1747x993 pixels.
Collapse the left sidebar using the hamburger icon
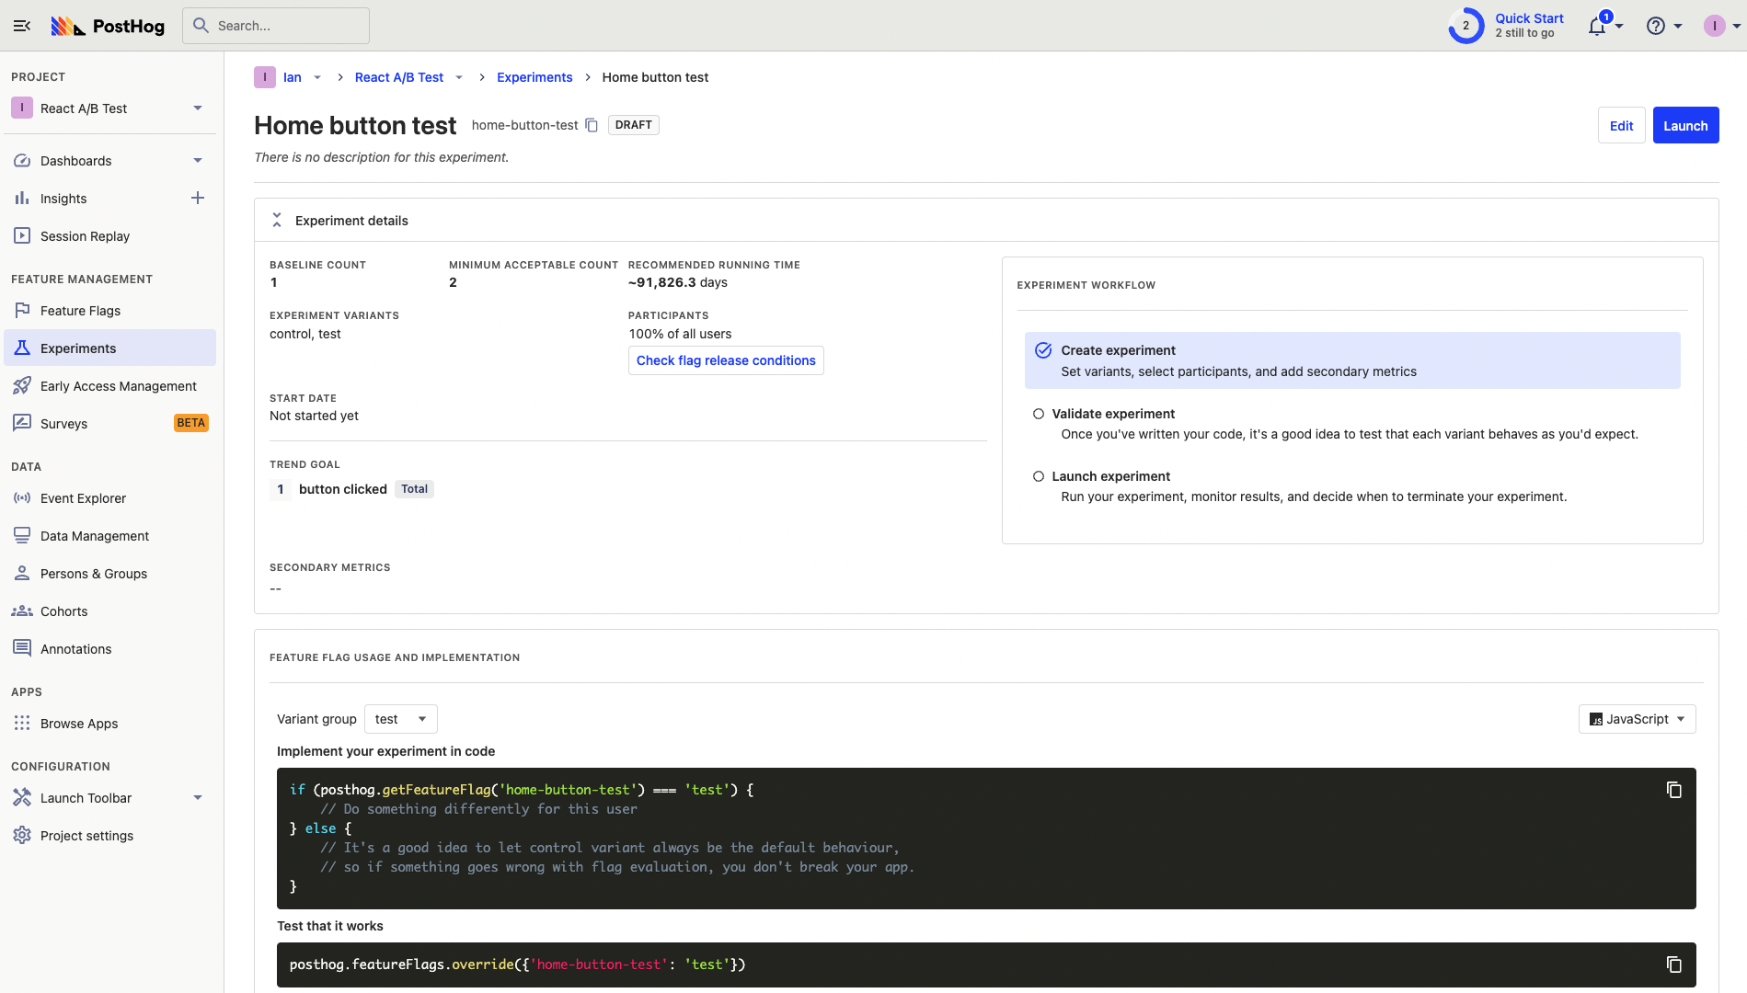tap(22, 25)
